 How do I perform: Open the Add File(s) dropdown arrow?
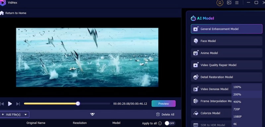coord(26,114)
